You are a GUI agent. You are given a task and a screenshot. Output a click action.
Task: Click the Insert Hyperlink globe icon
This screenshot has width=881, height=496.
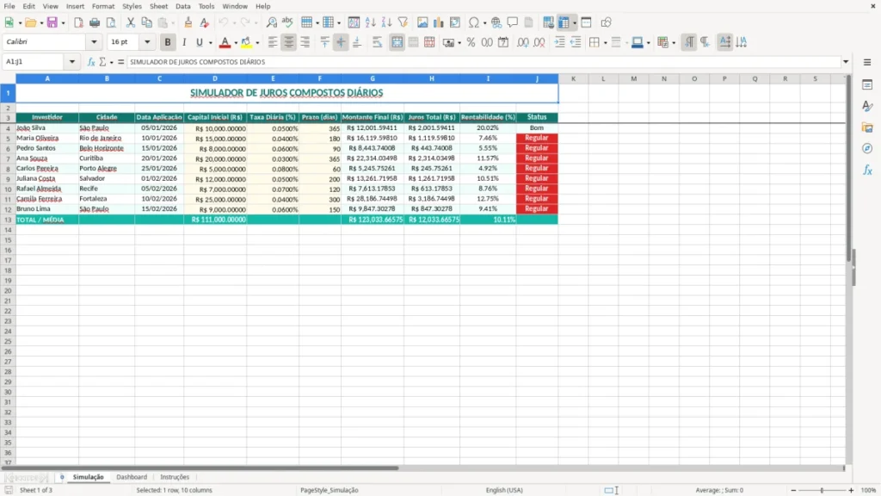click(496, 22)
